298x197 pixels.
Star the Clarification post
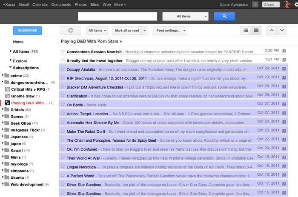(x=63, y=95)
